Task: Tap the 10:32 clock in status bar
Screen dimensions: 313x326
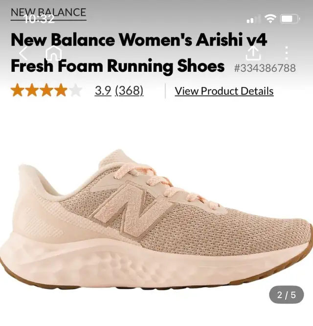Action: [39, 20]
